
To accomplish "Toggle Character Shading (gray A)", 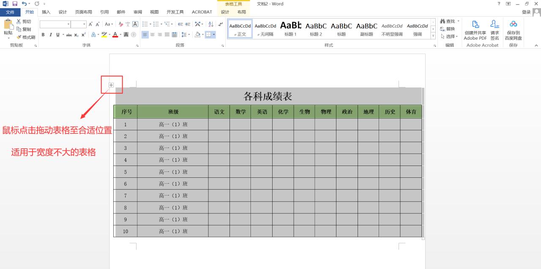I will coord(126,35).
